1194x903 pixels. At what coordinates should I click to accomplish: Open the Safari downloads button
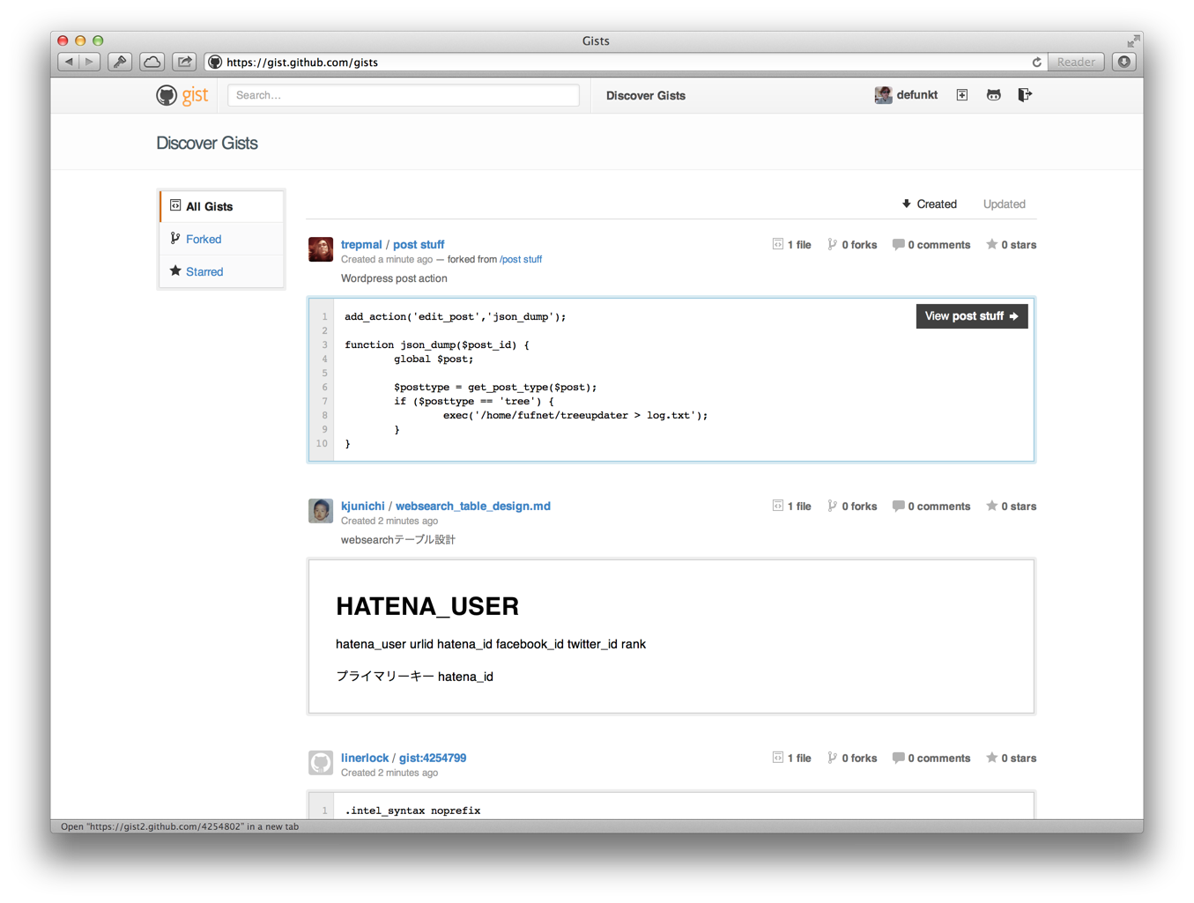click(1124, 62)
